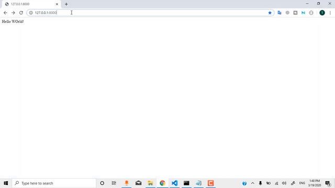The height and width of the screenshot is (188, 335).
Task: View site information icon in address bar
Action: pyautogui.click(x=31, y=13)
